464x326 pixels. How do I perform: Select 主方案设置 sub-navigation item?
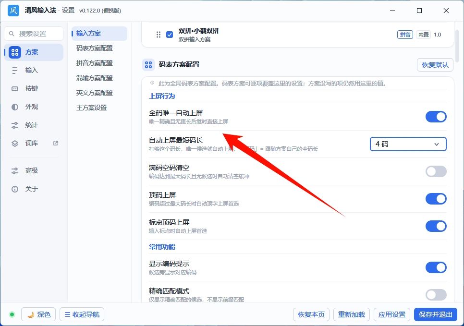99,108
